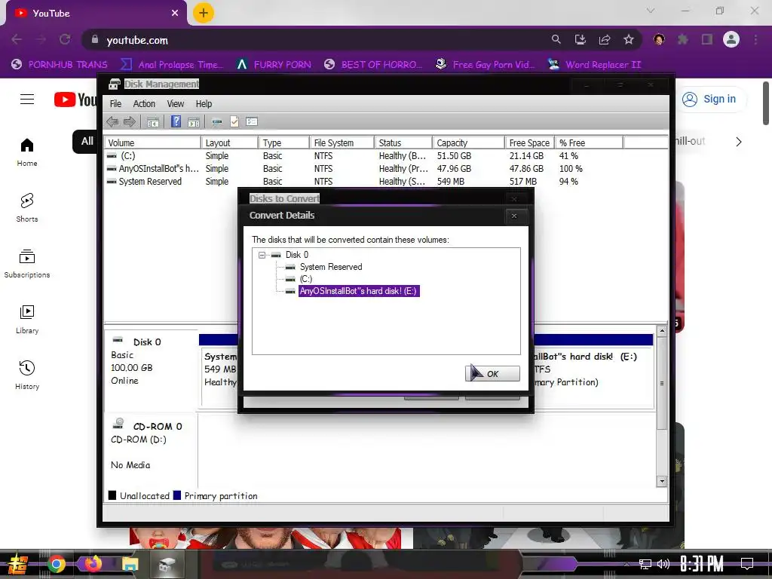This screenshot has height=579, width=772.
Task: Click the E: partition block in disk map
Action: [593, 377]
